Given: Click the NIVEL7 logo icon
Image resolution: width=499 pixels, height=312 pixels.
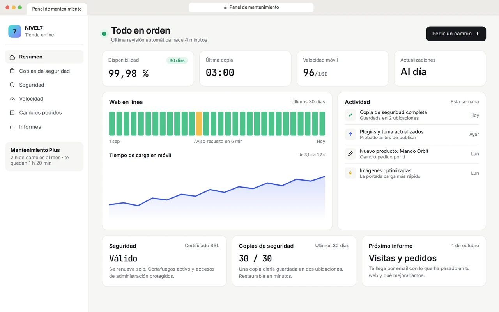Looking at the screenshot, I should click(x=15, y=31).
